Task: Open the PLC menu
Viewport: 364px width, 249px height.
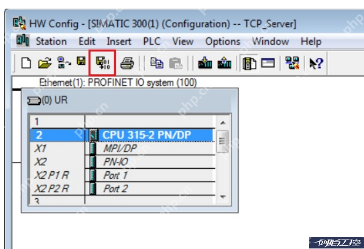Action: [152, 41]
